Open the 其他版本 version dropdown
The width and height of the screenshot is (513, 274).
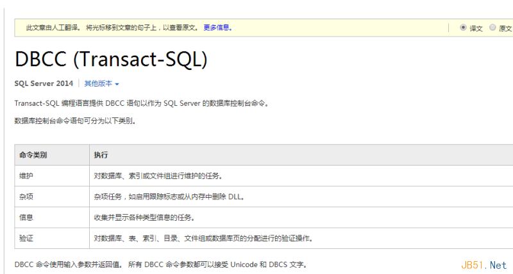(102, 83)
